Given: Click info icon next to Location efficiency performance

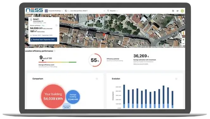Looking at the screenshot, I should click(54, 51).
